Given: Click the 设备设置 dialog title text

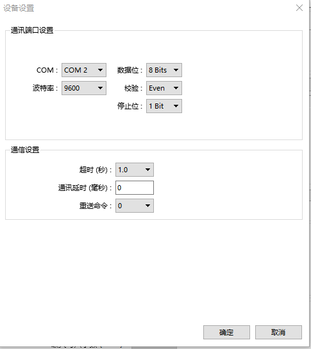Looking at the screenshot, I should point(19,8).
